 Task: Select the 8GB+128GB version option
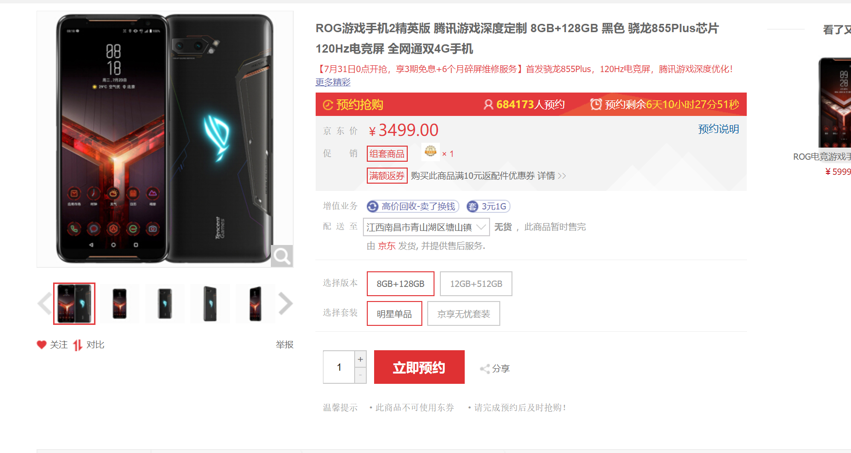pos(400,283)
